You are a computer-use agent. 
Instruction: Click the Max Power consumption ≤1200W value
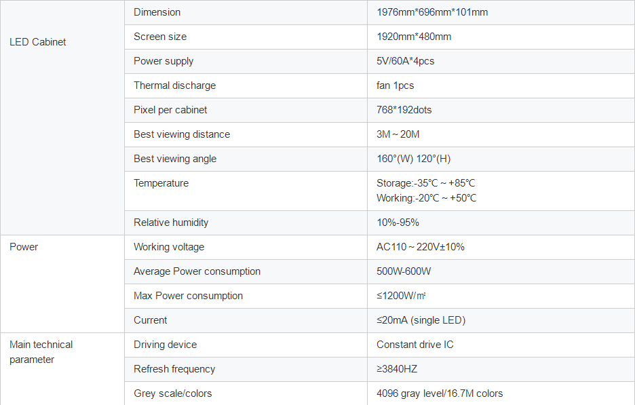point(401,296)
